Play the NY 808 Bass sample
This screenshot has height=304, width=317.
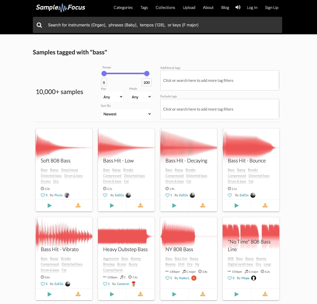(x=174, y=294)
